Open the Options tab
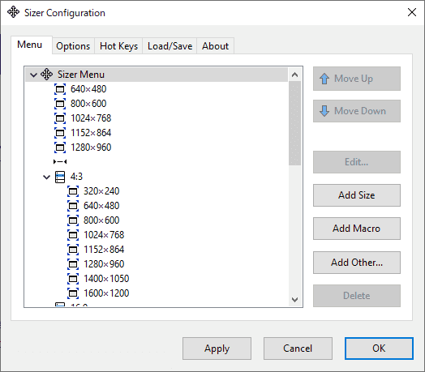425x372 pixels. [x=73, y=46]
